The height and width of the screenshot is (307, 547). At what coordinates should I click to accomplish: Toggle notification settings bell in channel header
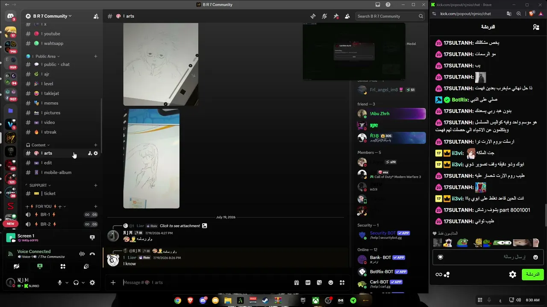coord(325,16)
